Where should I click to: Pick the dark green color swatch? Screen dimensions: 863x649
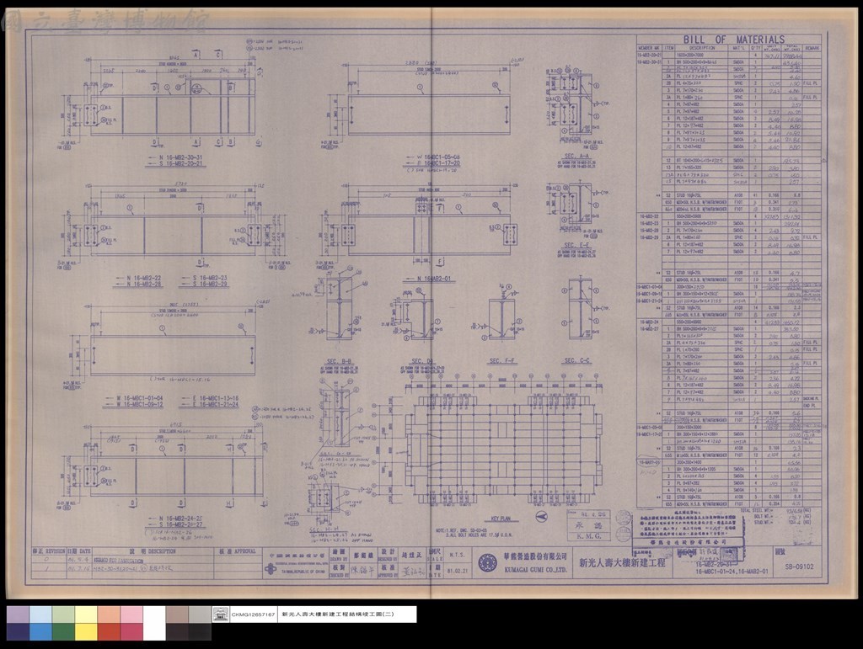point(63,632)
